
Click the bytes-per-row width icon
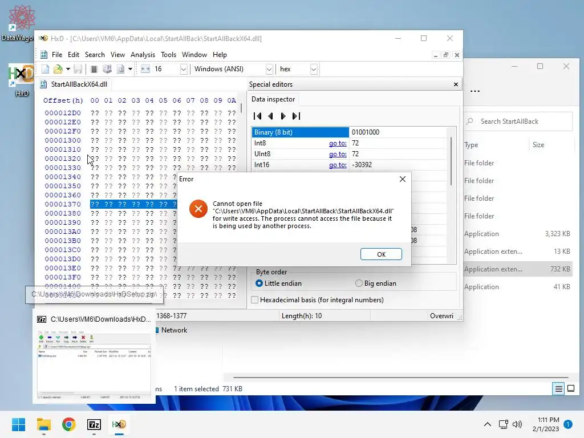(x=145, y=69)
